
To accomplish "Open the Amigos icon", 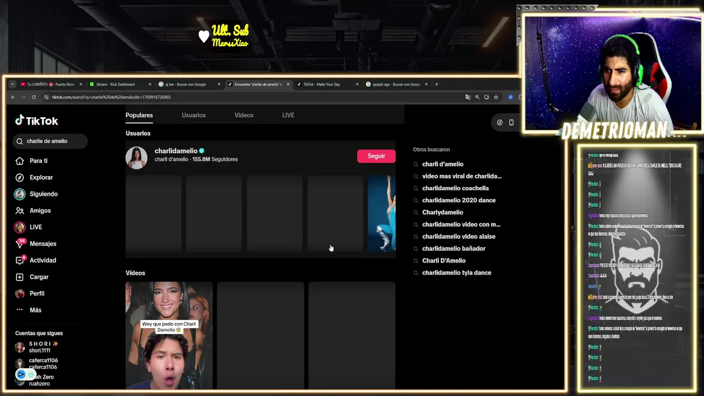I will (20, 211).
